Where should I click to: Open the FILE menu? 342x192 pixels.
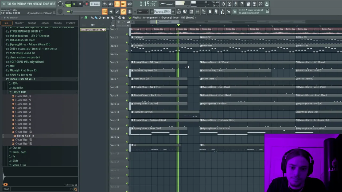[3, 4]
